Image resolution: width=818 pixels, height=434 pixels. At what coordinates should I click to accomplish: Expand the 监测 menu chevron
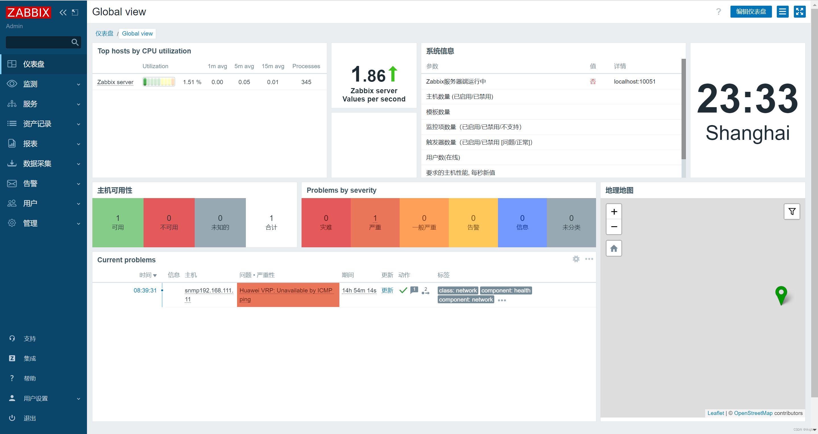click(x=78, y=84)
